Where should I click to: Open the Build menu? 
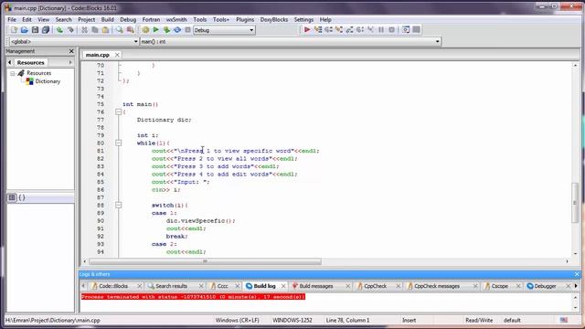click(x=108, y=19)
